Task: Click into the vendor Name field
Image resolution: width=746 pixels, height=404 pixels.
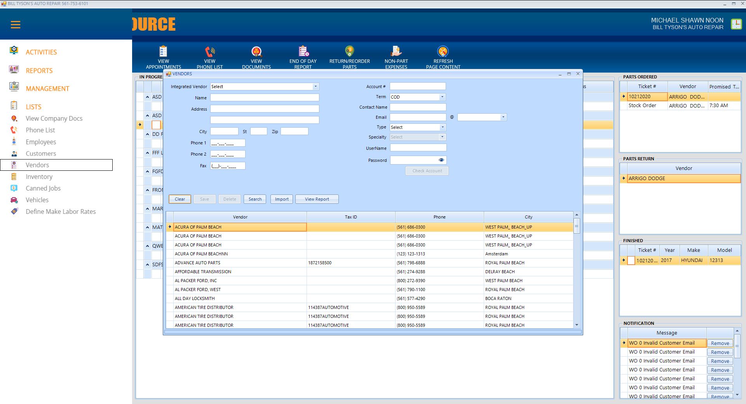Action: [x=265, y=98]
